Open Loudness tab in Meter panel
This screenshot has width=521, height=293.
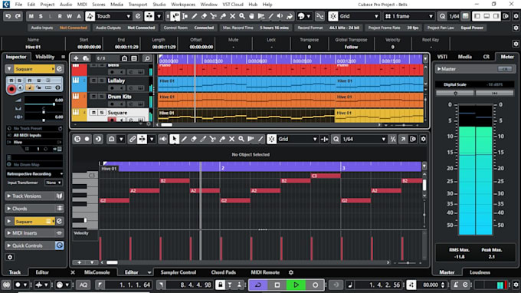click(480, 272)
